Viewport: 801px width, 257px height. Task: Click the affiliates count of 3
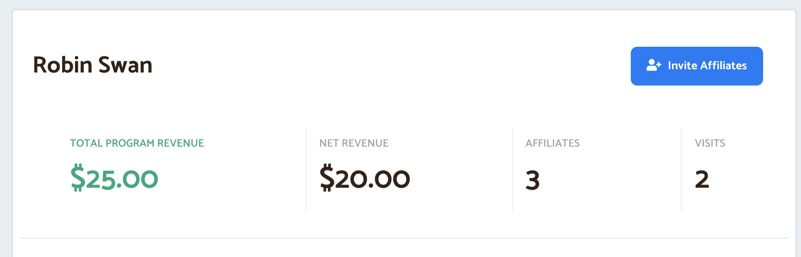532,180
